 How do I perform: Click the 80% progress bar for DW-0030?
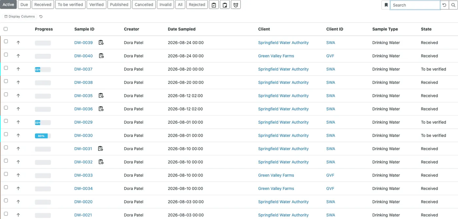[x=43, y=136]
